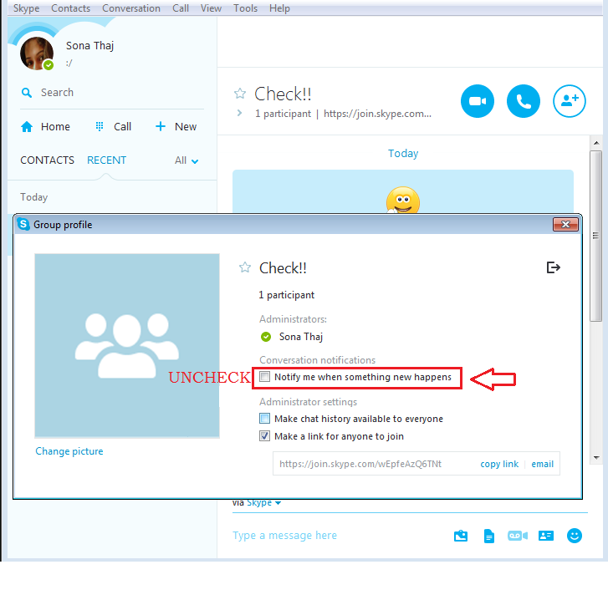The image size is (608, 590).
Task: Click the leave group icon in Group profile
Action: click(553, 267)
